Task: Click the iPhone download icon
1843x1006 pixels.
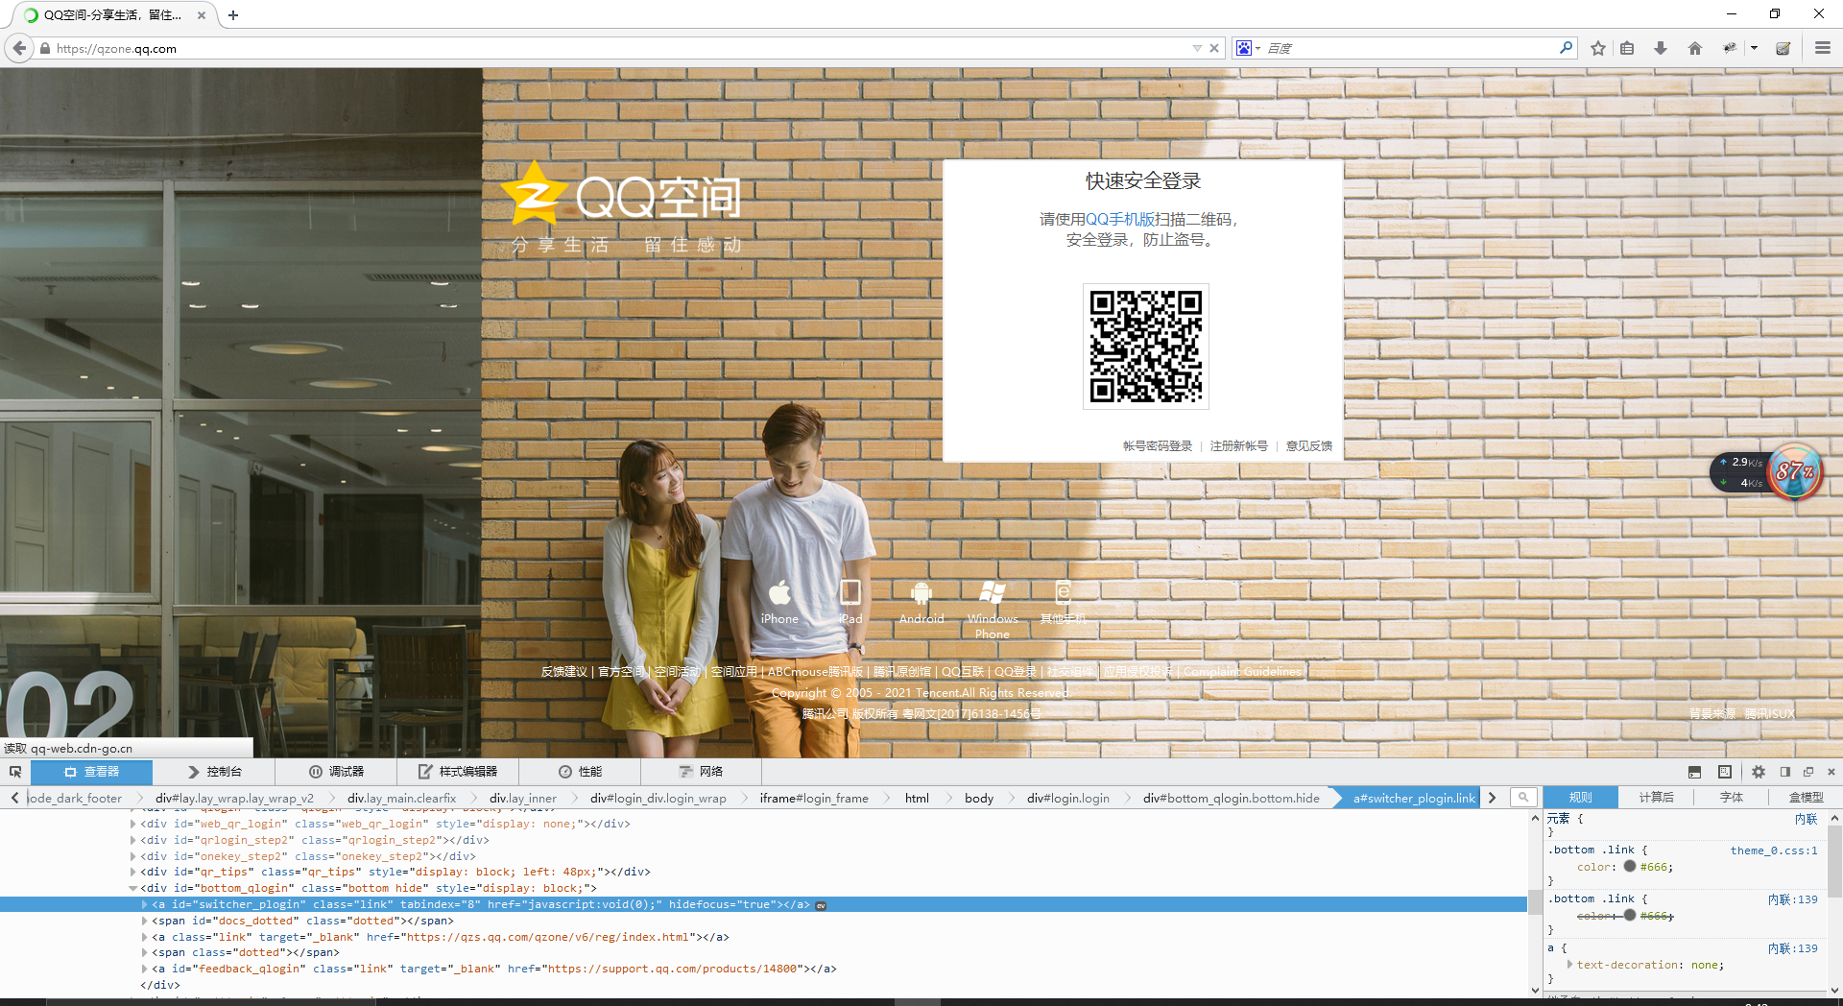Action: click(779, 592)
